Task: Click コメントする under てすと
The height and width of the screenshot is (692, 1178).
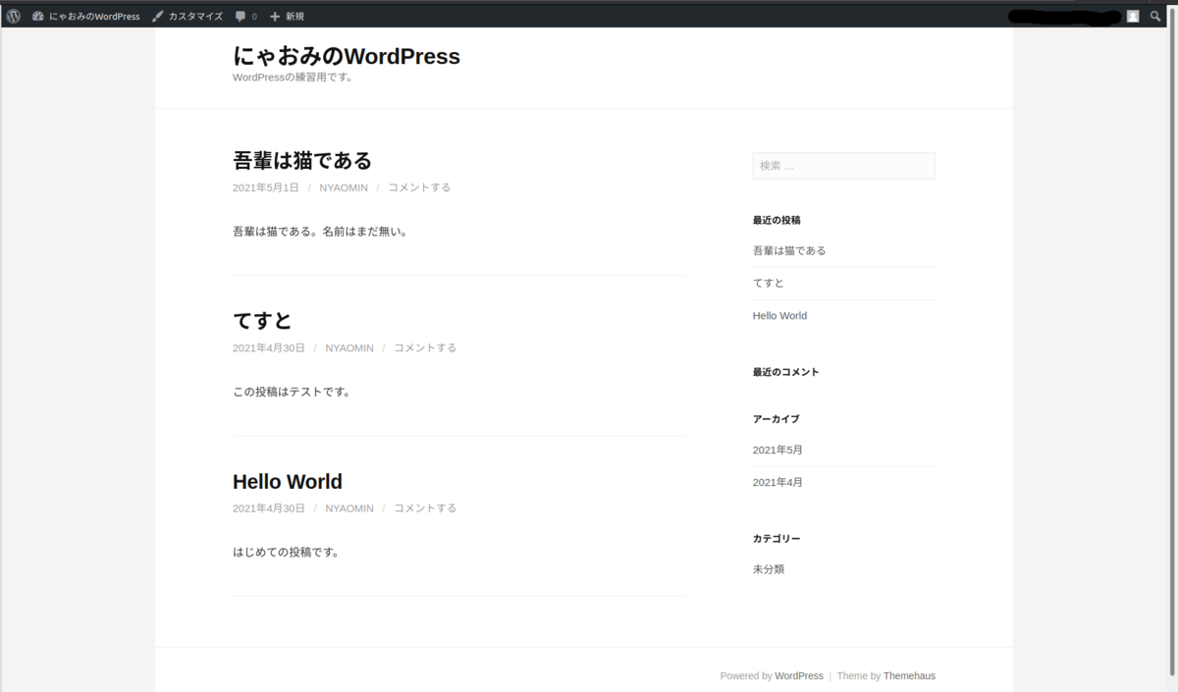Action: [425, 347]
